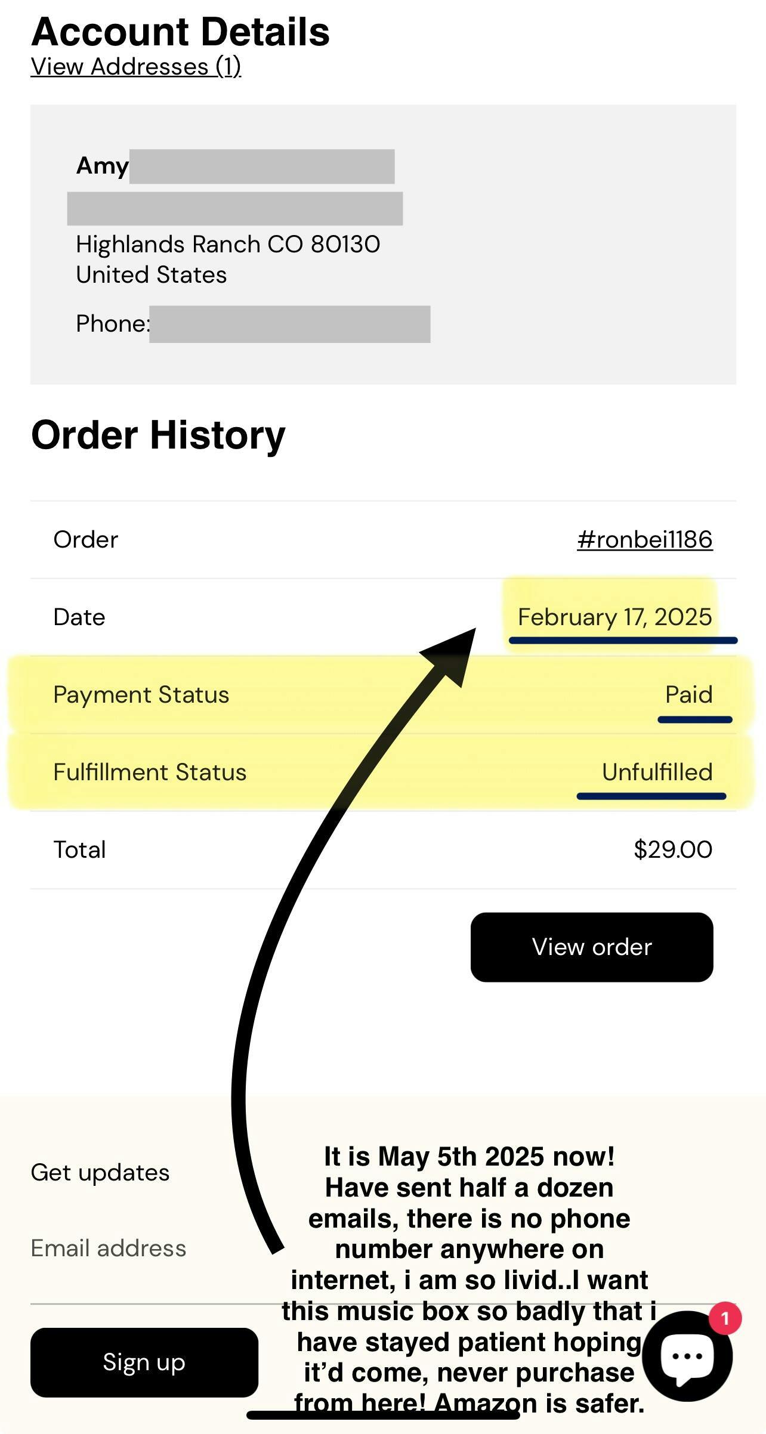Click the Paid payment status value
The image size is (766, 1434).
(688, 694)
